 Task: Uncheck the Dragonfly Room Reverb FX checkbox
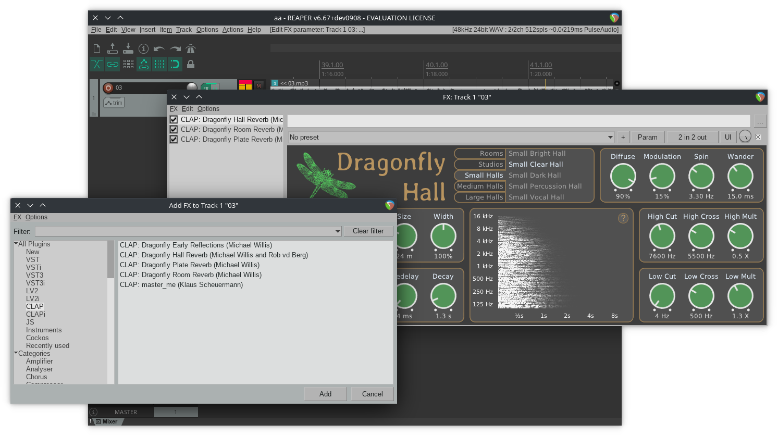(174, 129)
